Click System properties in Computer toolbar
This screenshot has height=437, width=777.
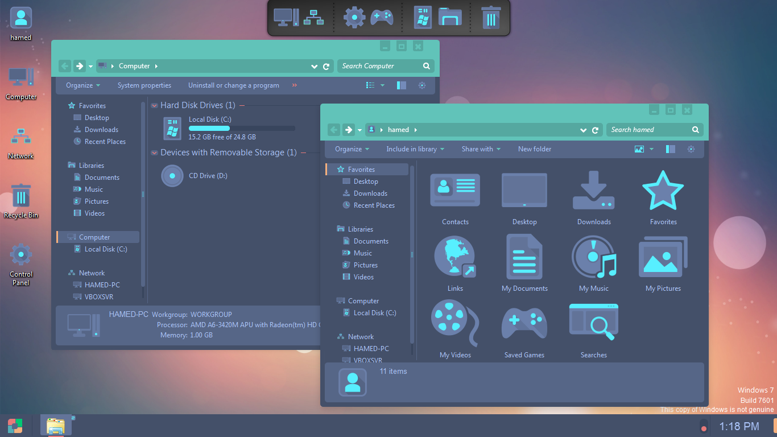tap(144, 85)
